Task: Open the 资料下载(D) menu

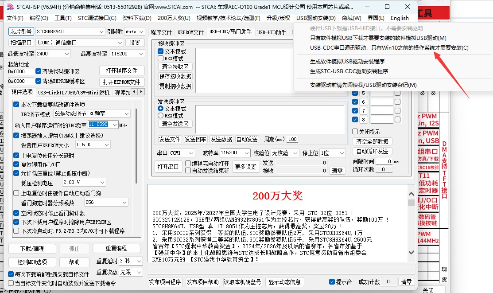Action: (137, 18)
